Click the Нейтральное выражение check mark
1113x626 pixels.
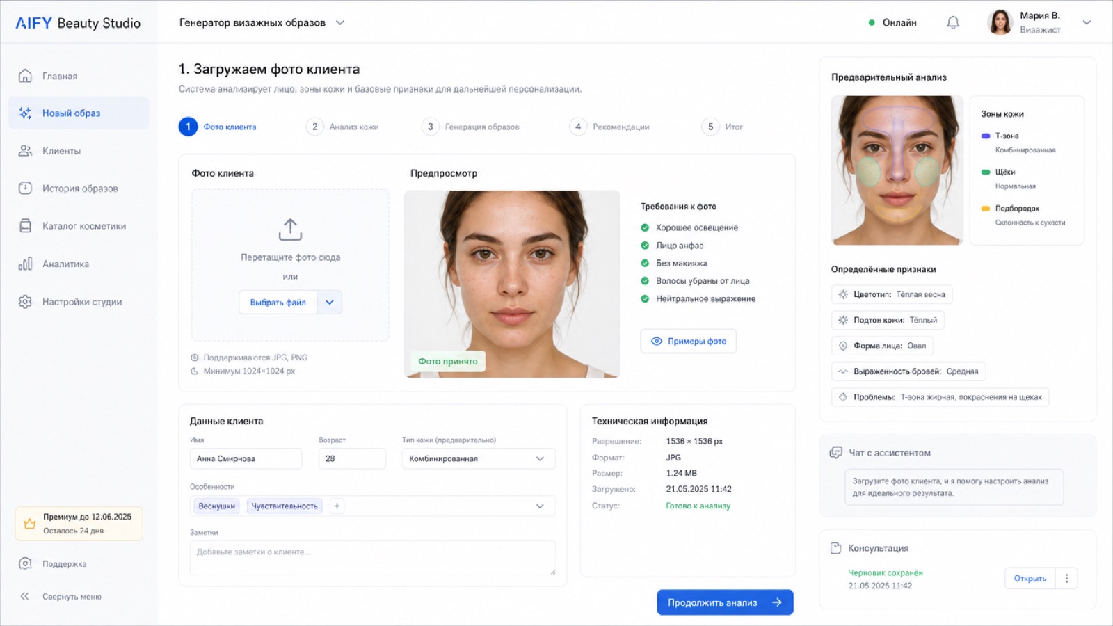coord(645,298)
